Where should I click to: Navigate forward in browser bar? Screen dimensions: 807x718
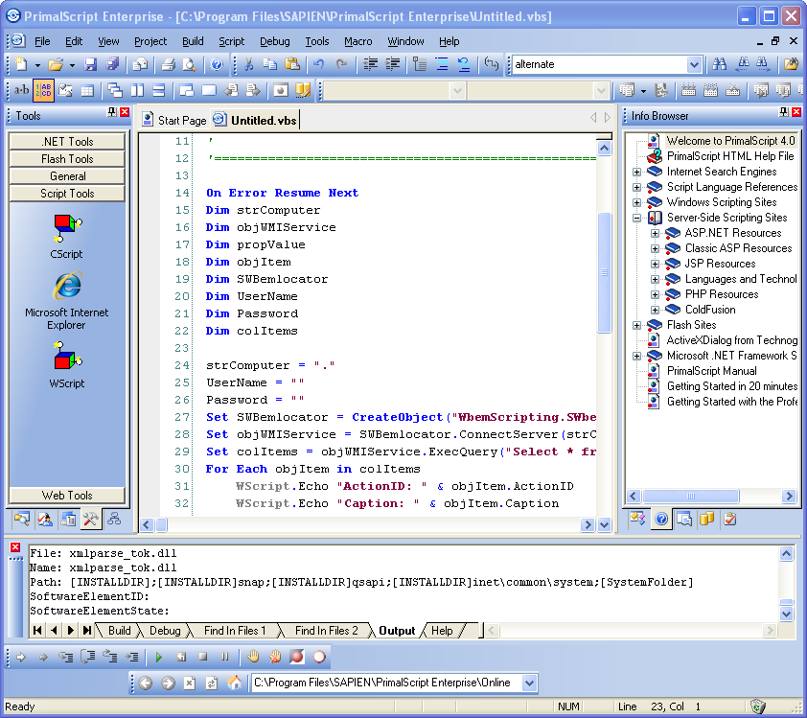tap(168, 683)
